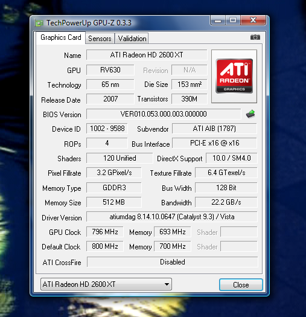Click the Subvendor field ATI AIB (1787)
Image resolution: width=306 pixels, height=317 pixels.
coord(214,129)
